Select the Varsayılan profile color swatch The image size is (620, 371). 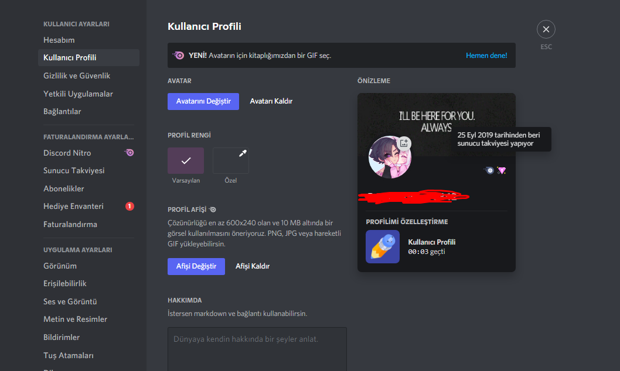(186, 161)
